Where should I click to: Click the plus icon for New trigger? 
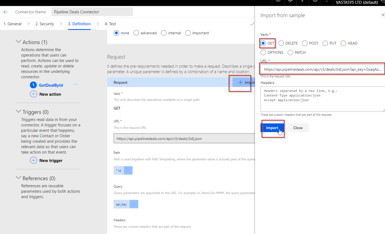click(33, 160)
